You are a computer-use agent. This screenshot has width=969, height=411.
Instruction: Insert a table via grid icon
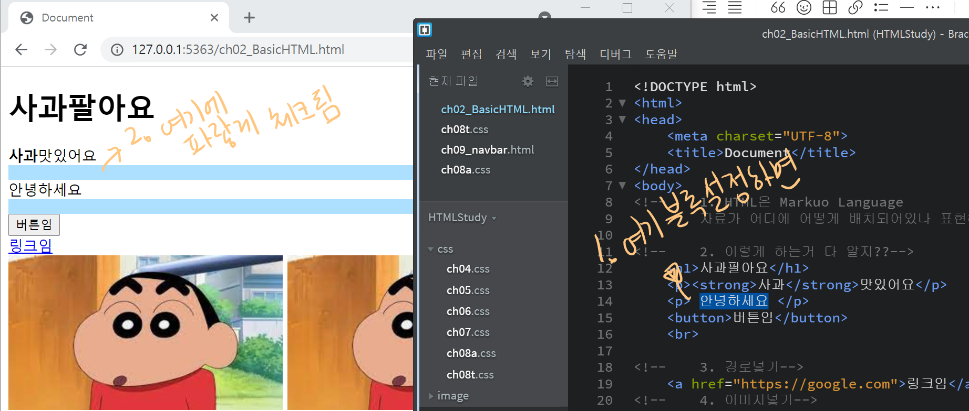click(830, 7)
